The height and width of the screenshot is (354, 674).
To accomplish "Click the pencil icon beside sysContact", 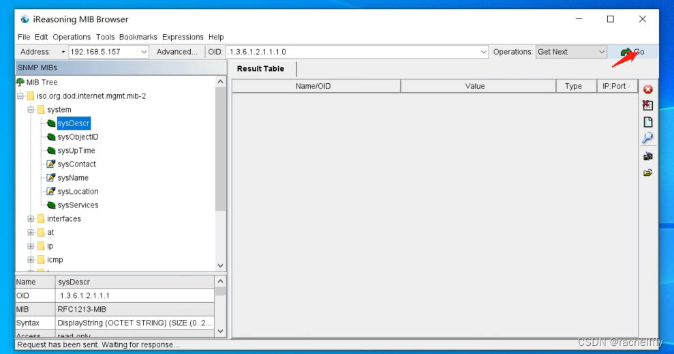I will tap(51, 164).
